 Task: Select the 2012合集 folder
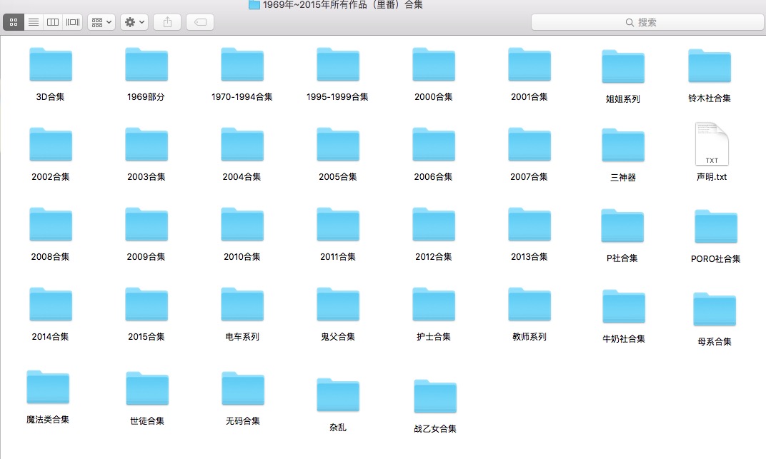[x=434, y=225]
